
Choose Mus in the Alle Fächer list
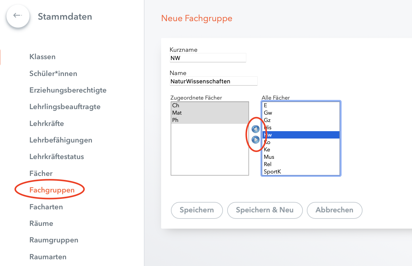(x=301, y=157)
